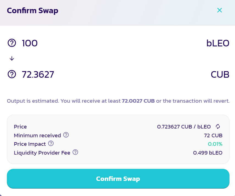Open the Liquidity Provider Fee help icon

(75, 152)
